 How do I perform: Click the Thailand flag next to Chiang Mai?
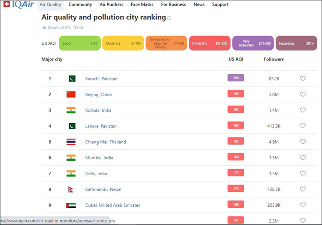(71, 142)
